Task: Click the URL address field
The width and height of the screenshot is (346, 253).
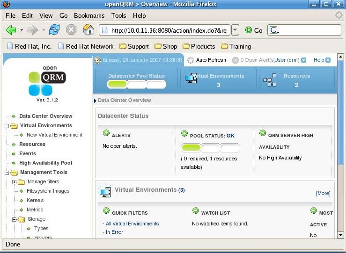Action: pyautogui.click(x=164, y=30)
